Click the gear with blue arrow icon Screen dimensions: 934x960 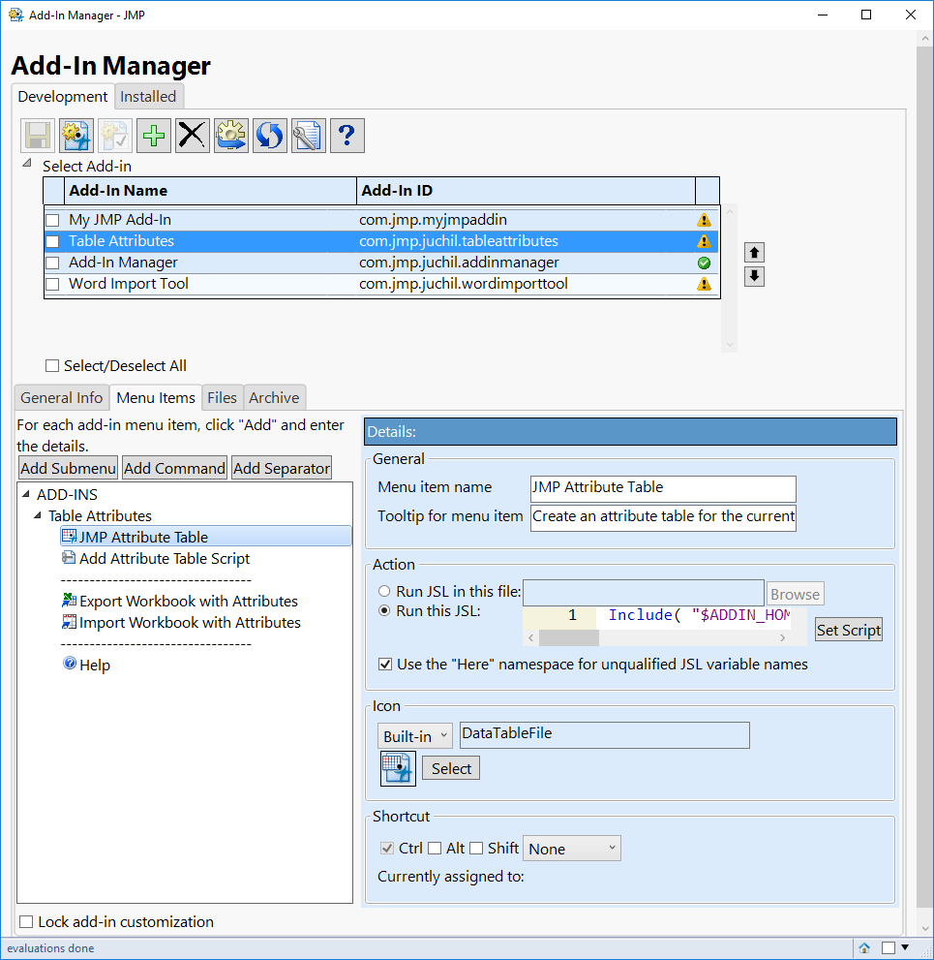tap(231, 136)
